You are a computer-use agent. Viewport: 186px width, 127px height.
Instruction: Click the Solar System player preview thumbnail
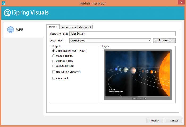[138, 75]
